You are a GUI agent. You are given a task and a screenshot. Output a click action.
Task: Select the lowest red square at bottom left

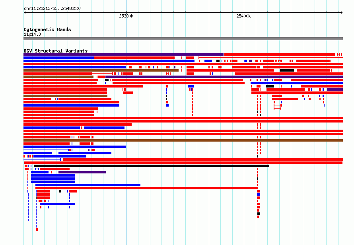(37, 229)
